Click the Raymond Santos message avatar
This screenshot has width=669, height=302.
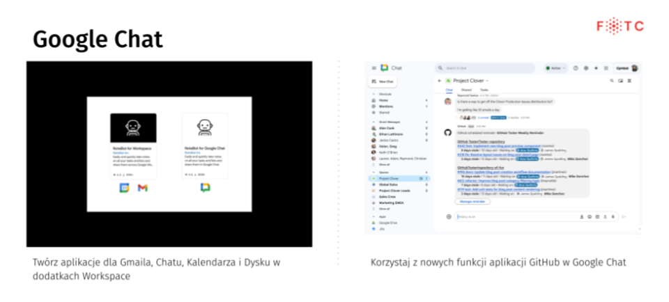[447, 102]
